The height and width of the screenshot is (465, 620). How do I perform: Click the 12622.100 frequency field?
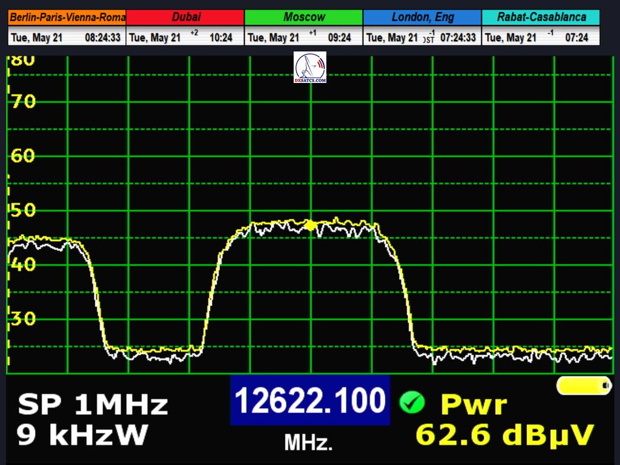[x=309, y=400]
